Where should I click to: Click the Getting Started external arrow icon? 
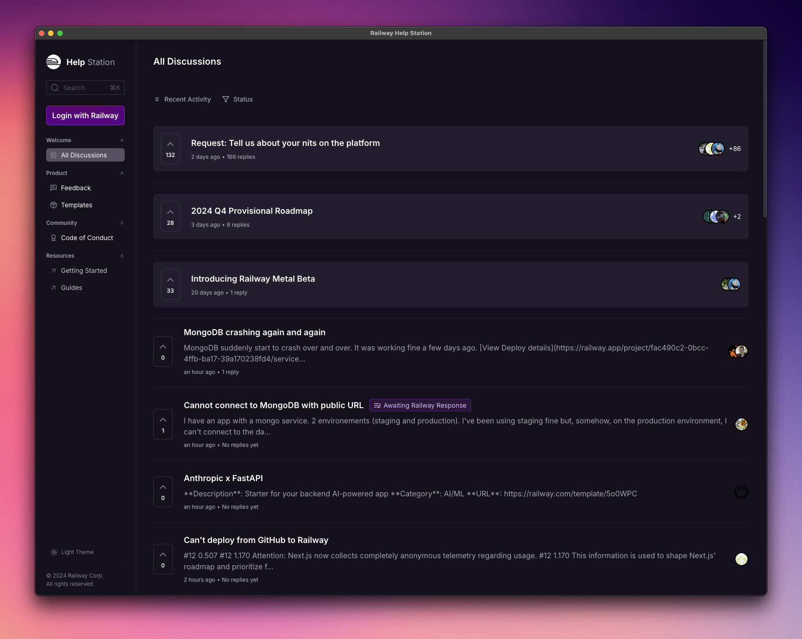click(x=54, y=271)
